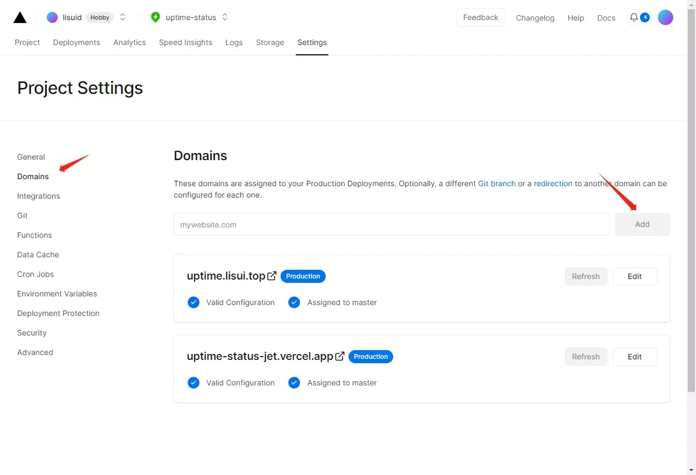
Task: Switch to the Logs tab
Action: pos(234,42)
